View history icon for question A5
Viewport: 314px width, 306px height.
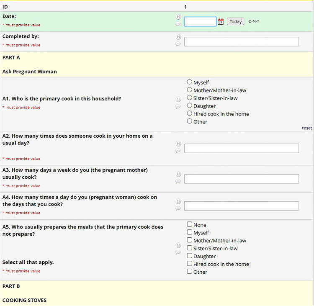(x=178, y=245)
